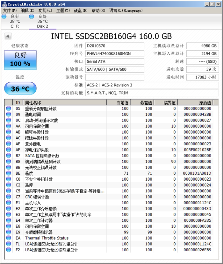Image resolution: width=223 pixels, height=264 pixels.
Task: Click the rotation rate value ---- (SSD)
Action: click(203, 61)
